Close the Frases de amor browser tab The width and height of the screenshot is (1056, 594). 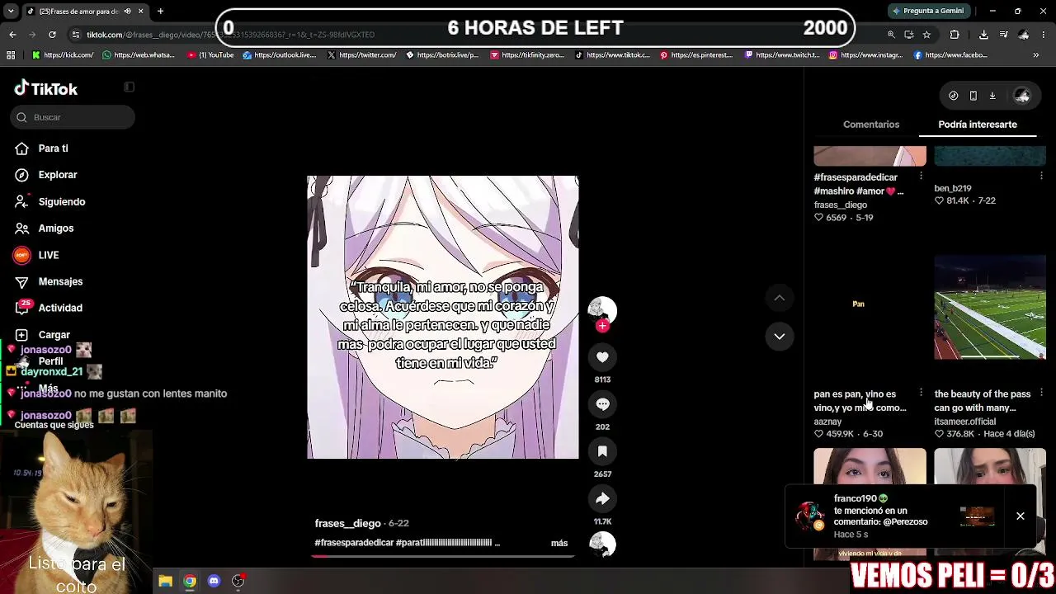coord(140,11)
